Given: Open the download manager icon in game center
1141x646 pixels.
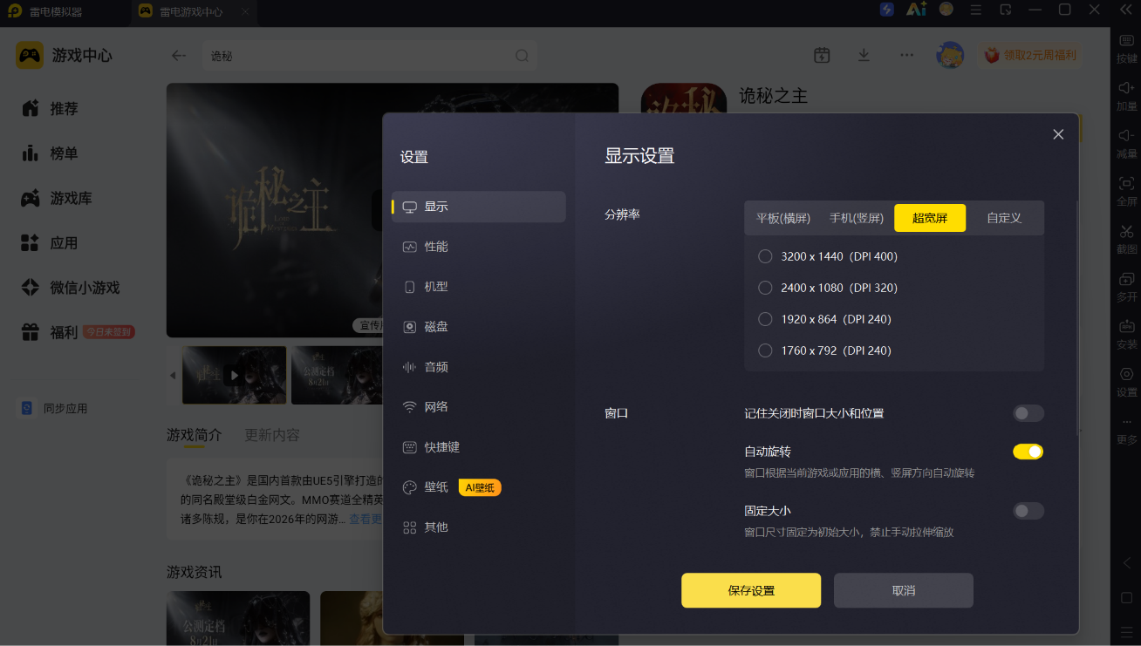Looking at the screenshot, I should tap(864, 55).
